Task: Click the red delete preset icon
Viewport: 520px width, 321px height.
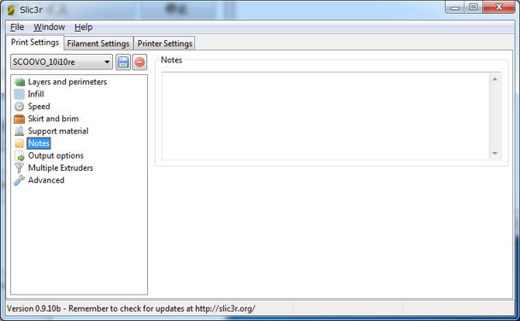Action: 139,62
